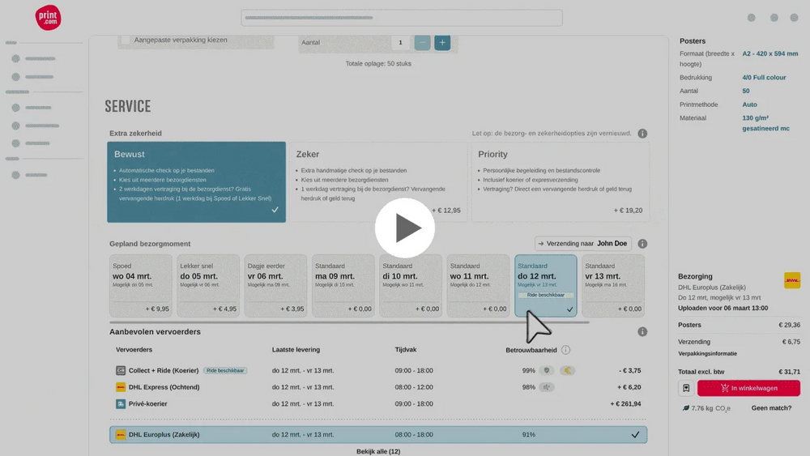Click the info icon in the Extra zekerheid row
Screen dimensions: 810x456
(x=642, y=134)
